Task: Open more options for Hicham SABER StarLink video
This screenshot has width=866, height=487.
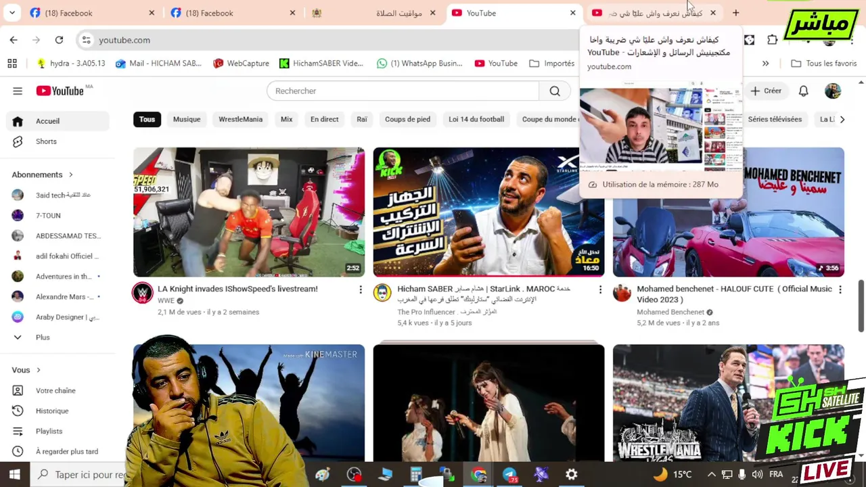Action: click(600, 289)
